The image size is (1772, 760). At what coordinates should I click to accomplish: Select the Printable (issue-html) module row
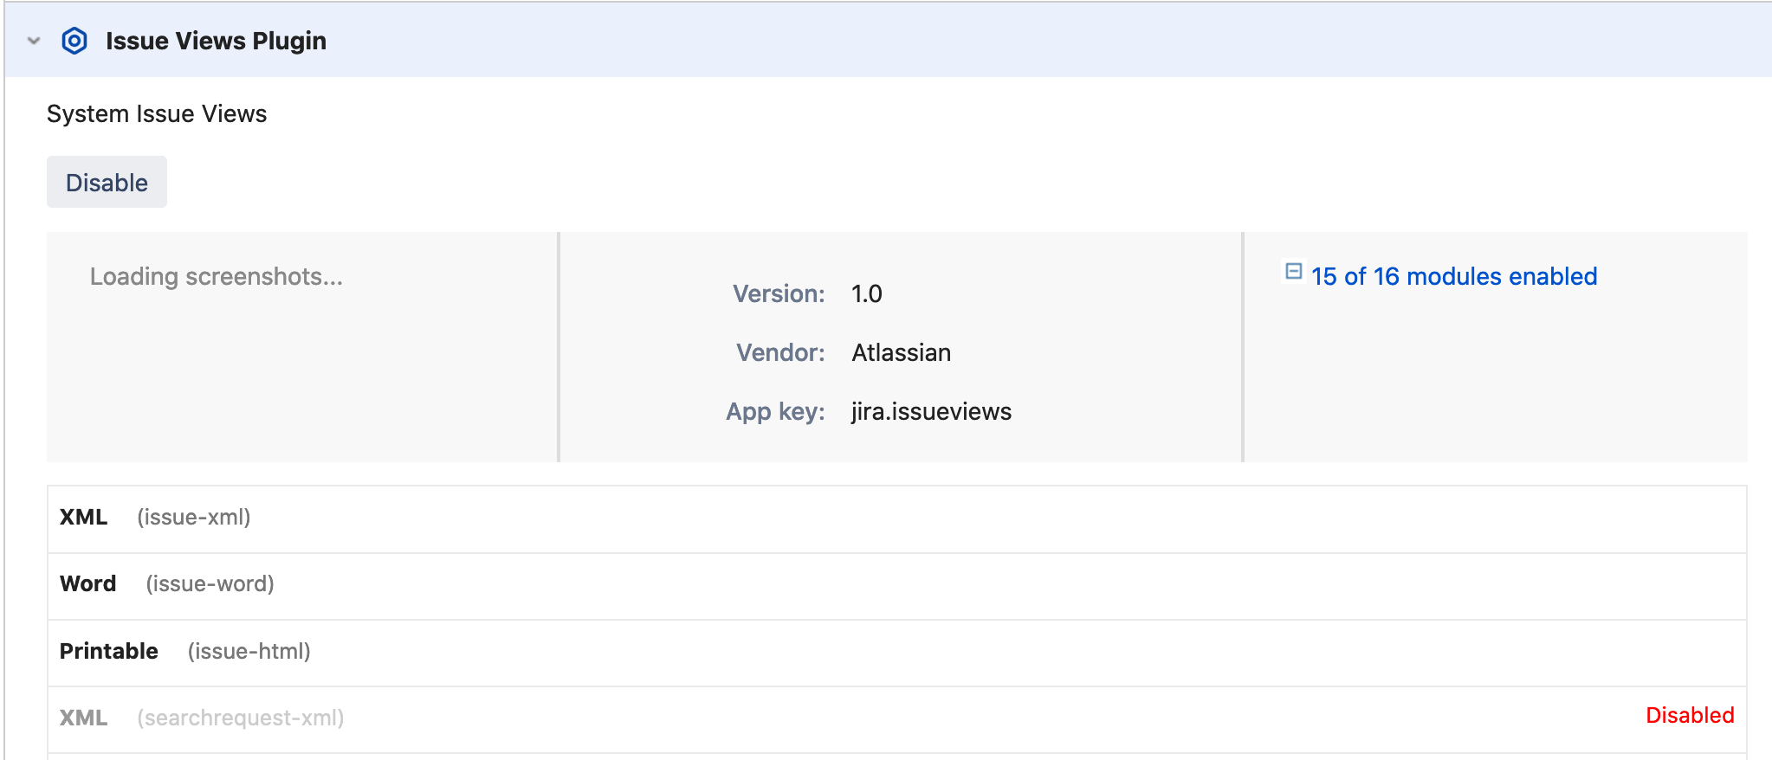click(897, 652)
